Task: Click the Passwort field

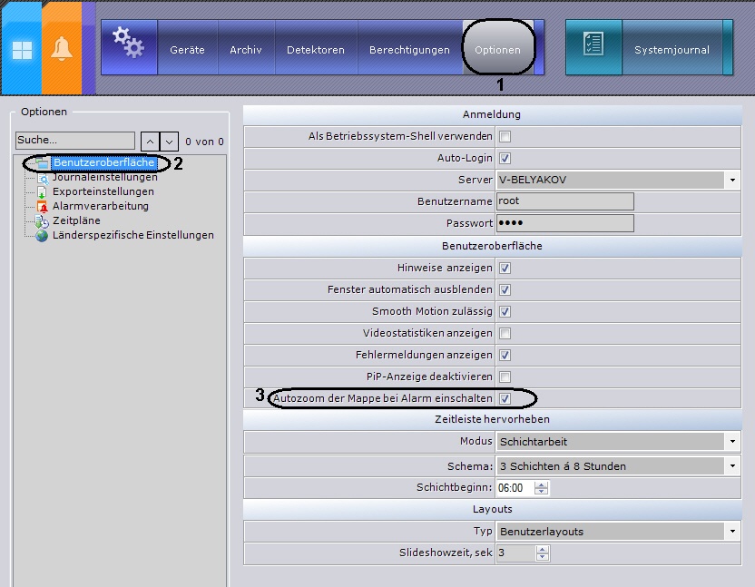Action: 564,223
